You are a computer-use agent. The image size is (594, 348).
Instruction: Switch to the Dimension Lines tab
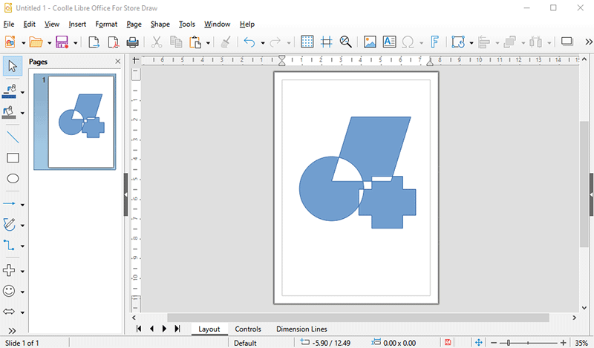pos(301,329)
